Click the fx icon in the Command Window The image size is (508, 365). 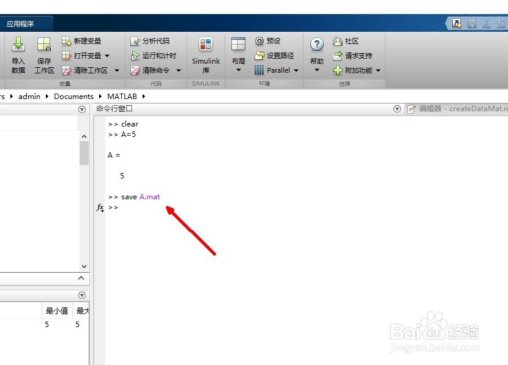(100, 207)
